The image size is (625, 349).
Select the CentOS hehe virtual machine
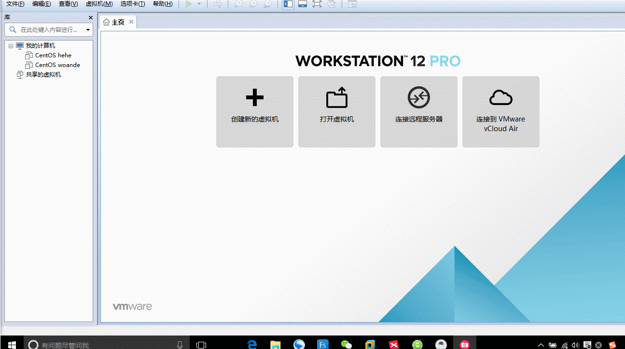click(53, 55)
